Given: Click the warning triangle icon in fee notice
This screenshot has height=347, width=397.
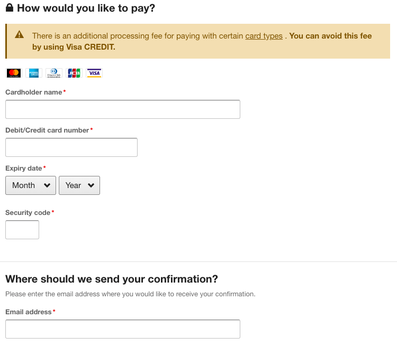Looking at the screenshot, I should [19, 34].
